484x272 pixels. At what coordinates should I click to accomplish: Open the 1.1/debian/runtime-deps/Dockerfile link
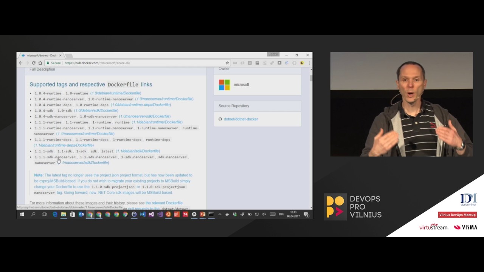[x=64, y=145]
